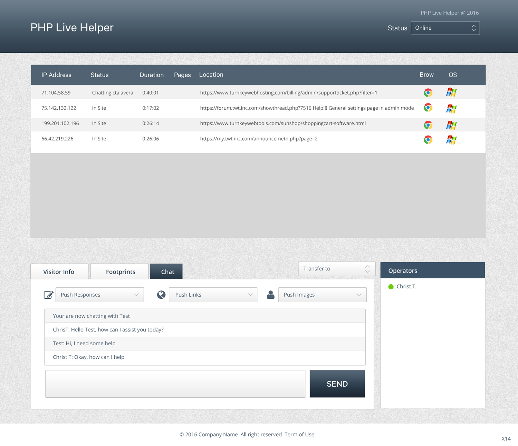The height and width of the screenshot is (446, 518).
Task: Click Windows OS icon for visitor 75.142.132.122
Action: [451, 108]
